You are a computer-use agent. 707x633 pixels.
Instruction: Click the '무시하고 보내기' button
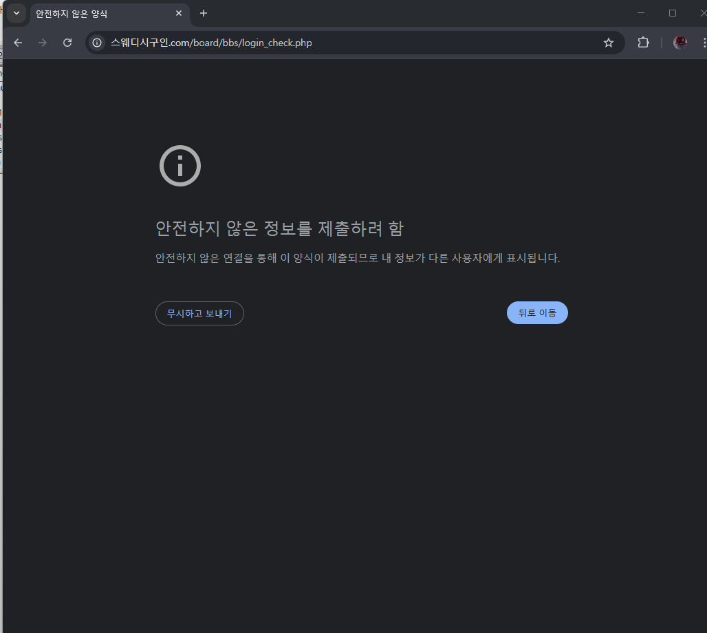[199, 313]
